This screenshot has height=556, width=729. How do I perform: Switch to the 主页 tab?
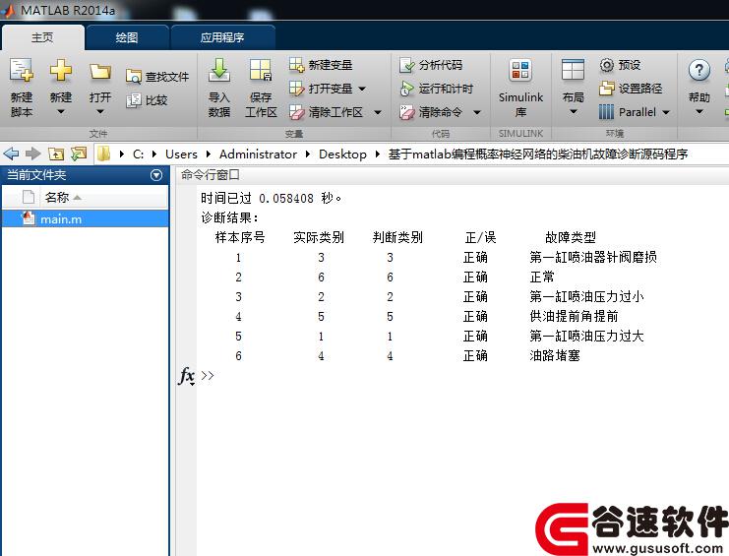(x=42, y=37)
